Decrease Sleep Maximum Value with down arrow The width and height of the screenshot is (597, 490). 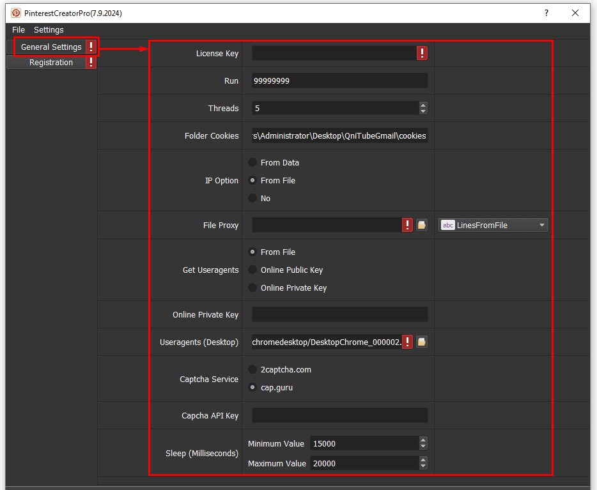coord(423,466)
